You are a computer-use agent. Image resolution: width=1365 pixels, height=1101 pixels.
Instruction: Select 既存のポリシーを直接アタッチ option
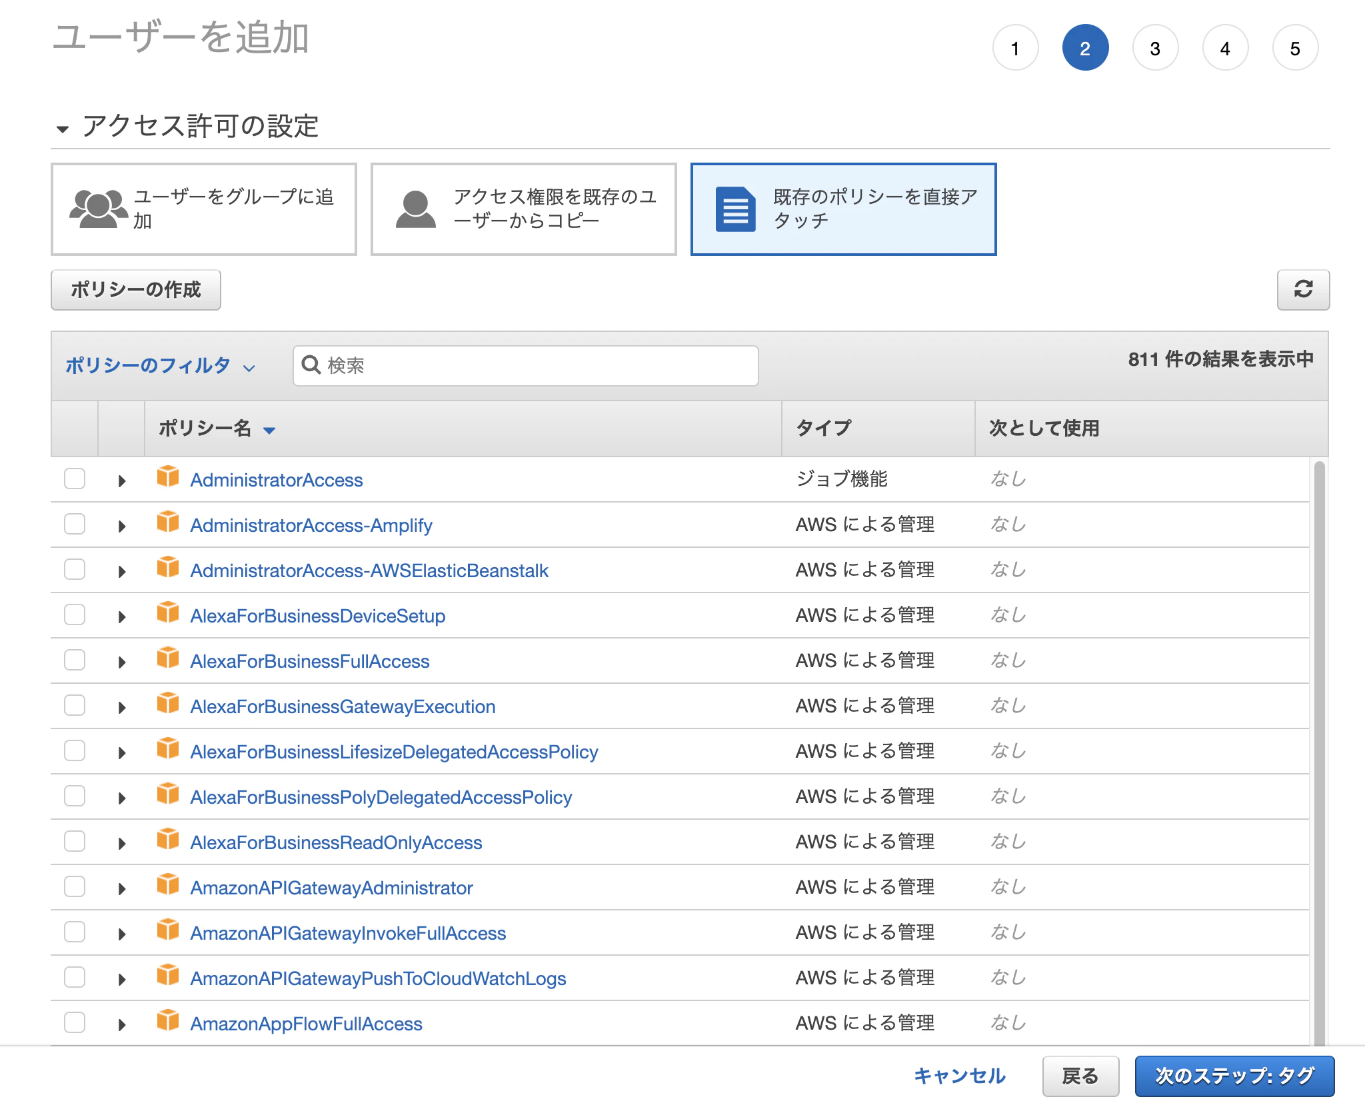844,209
